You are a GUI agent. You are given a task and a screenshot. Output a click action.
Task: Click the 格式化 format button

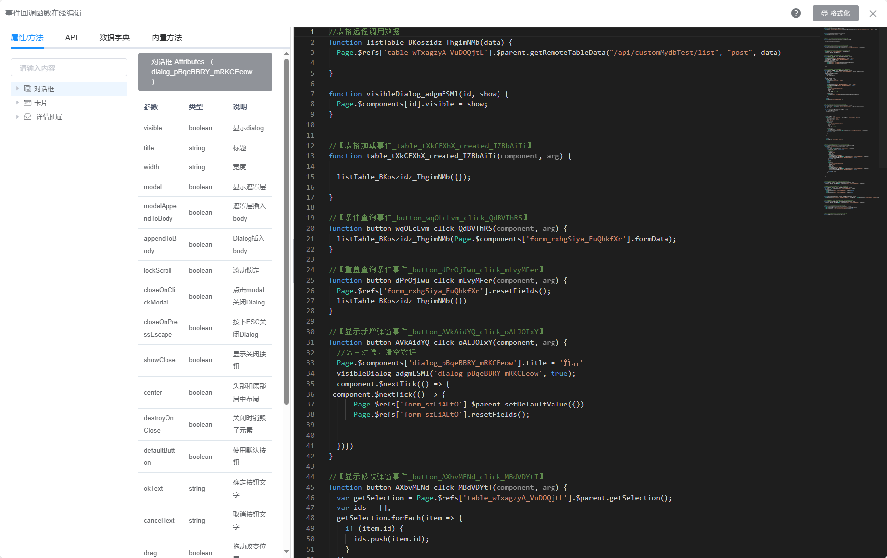tap(835, 13)
